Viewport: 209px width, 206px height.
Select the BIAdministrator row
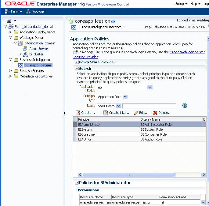[x=139, y=125]
